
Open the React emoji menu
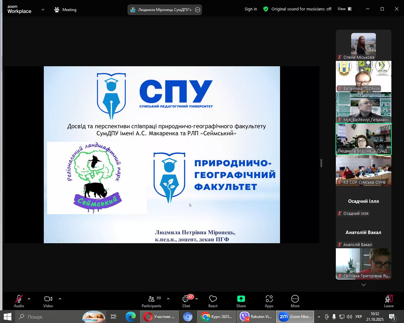213,301
